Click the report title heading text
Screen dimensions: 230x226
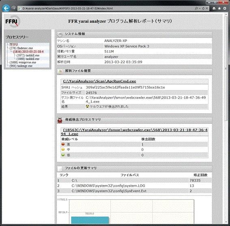click(120, 21)
